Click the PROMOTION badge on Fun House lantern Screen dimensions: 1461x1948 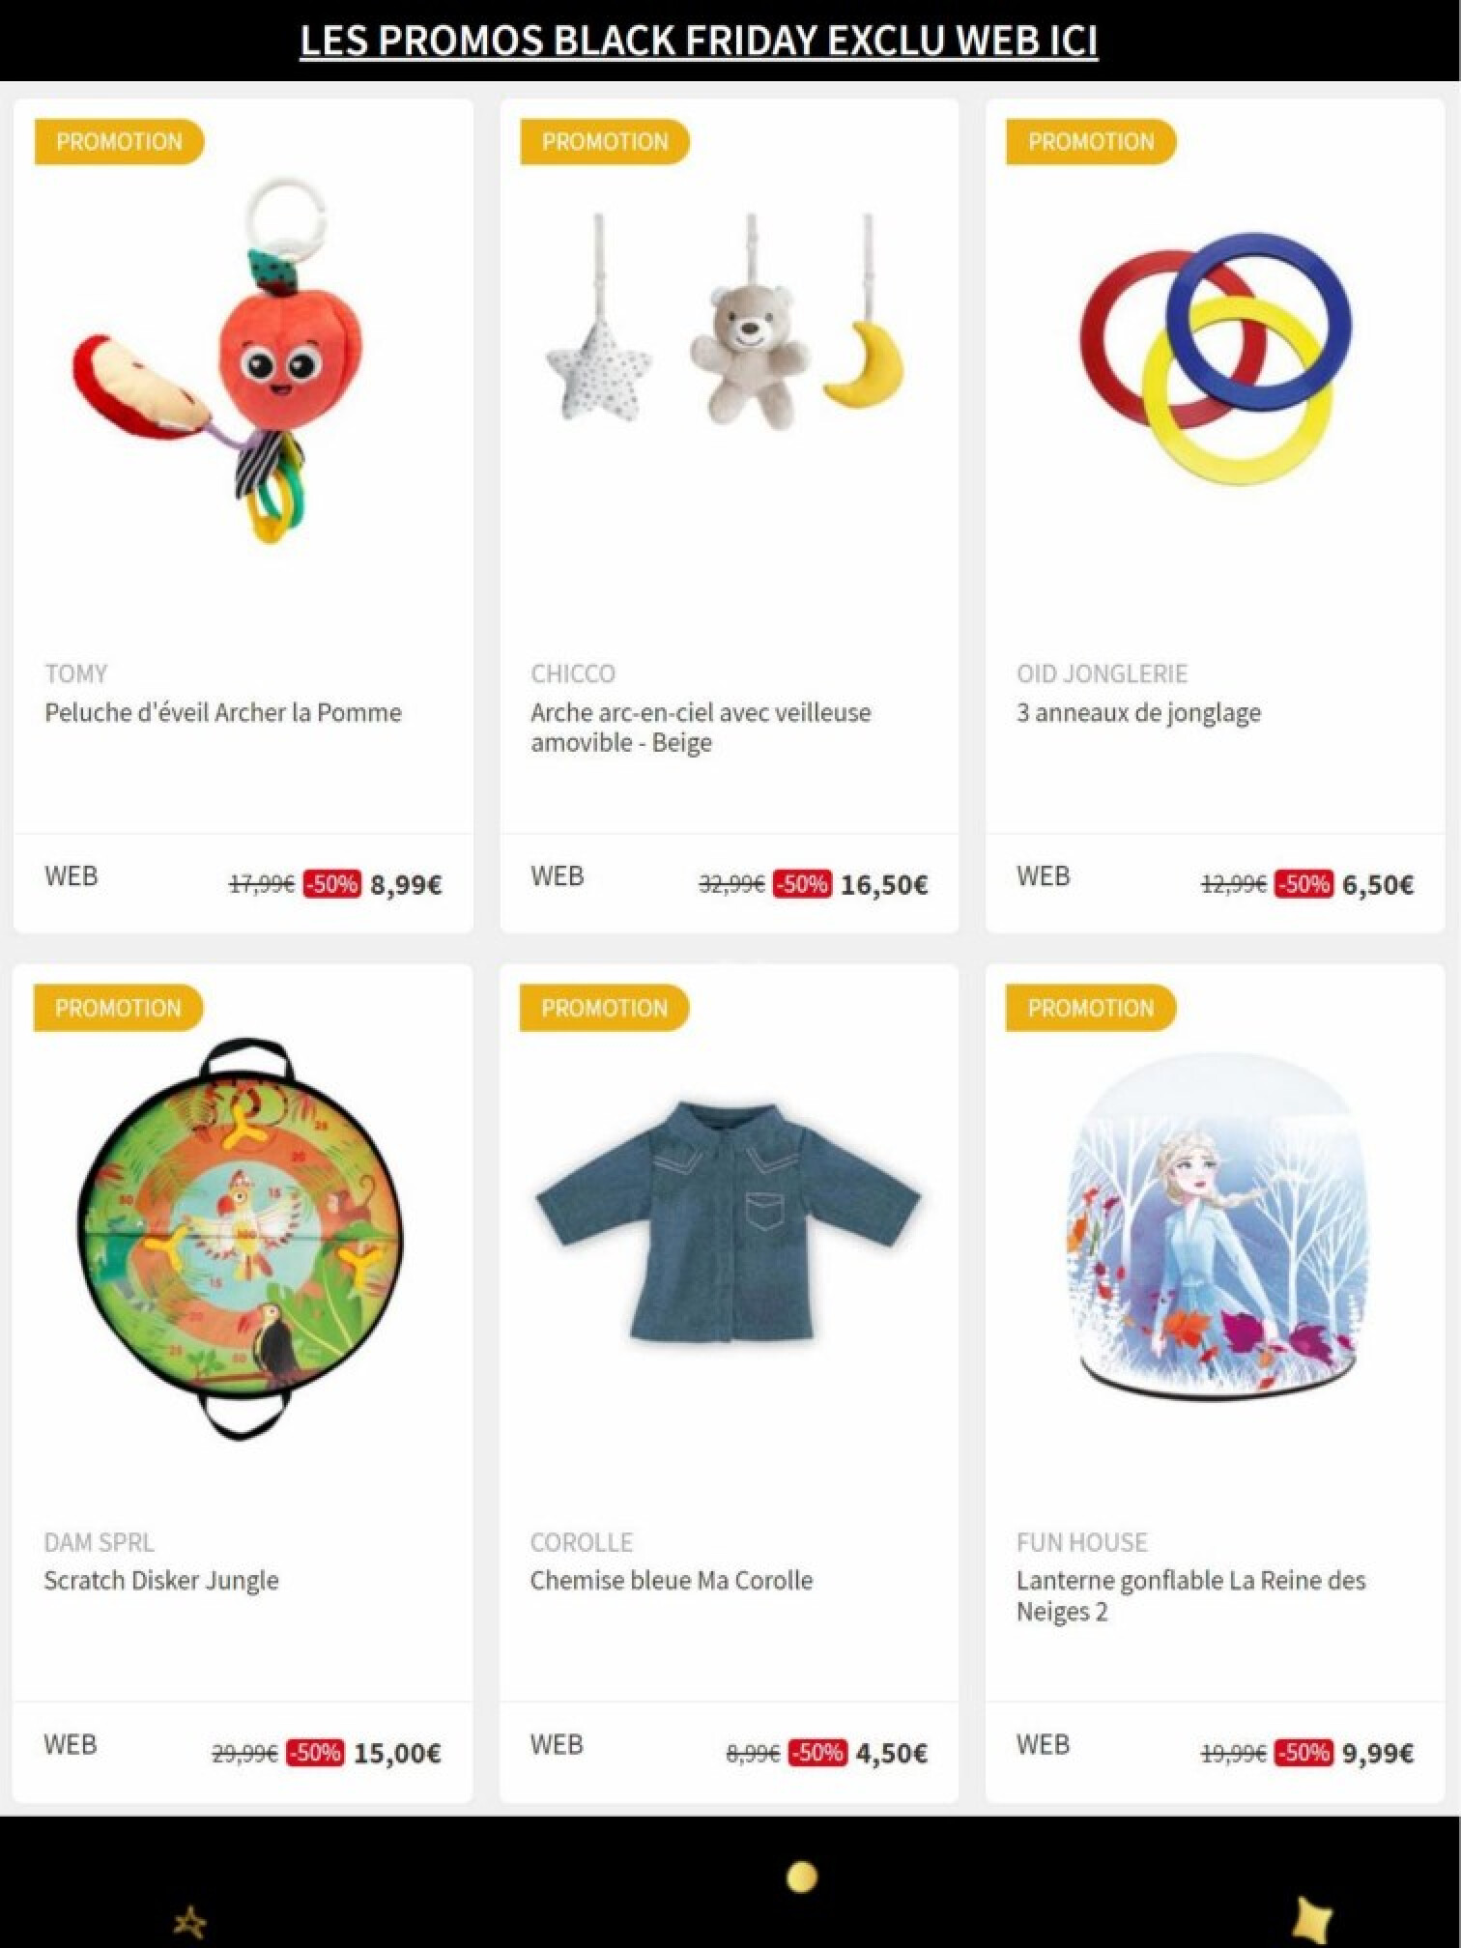point(1091,1009)
